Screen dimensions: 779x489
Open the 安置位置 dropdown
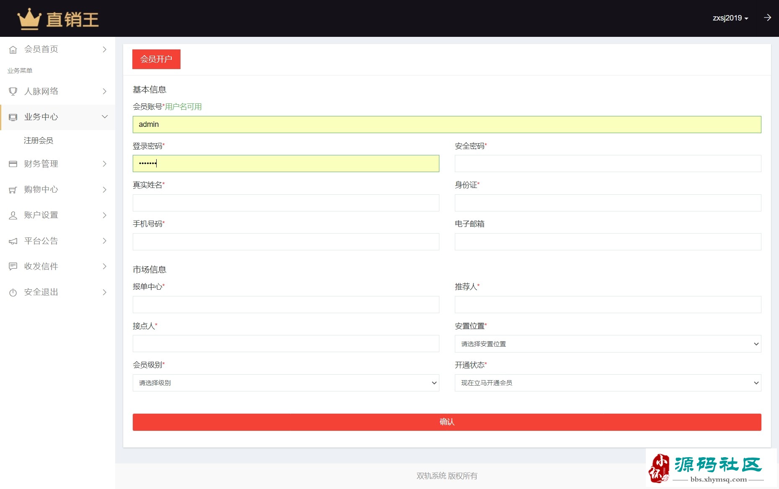click(608, 344)
